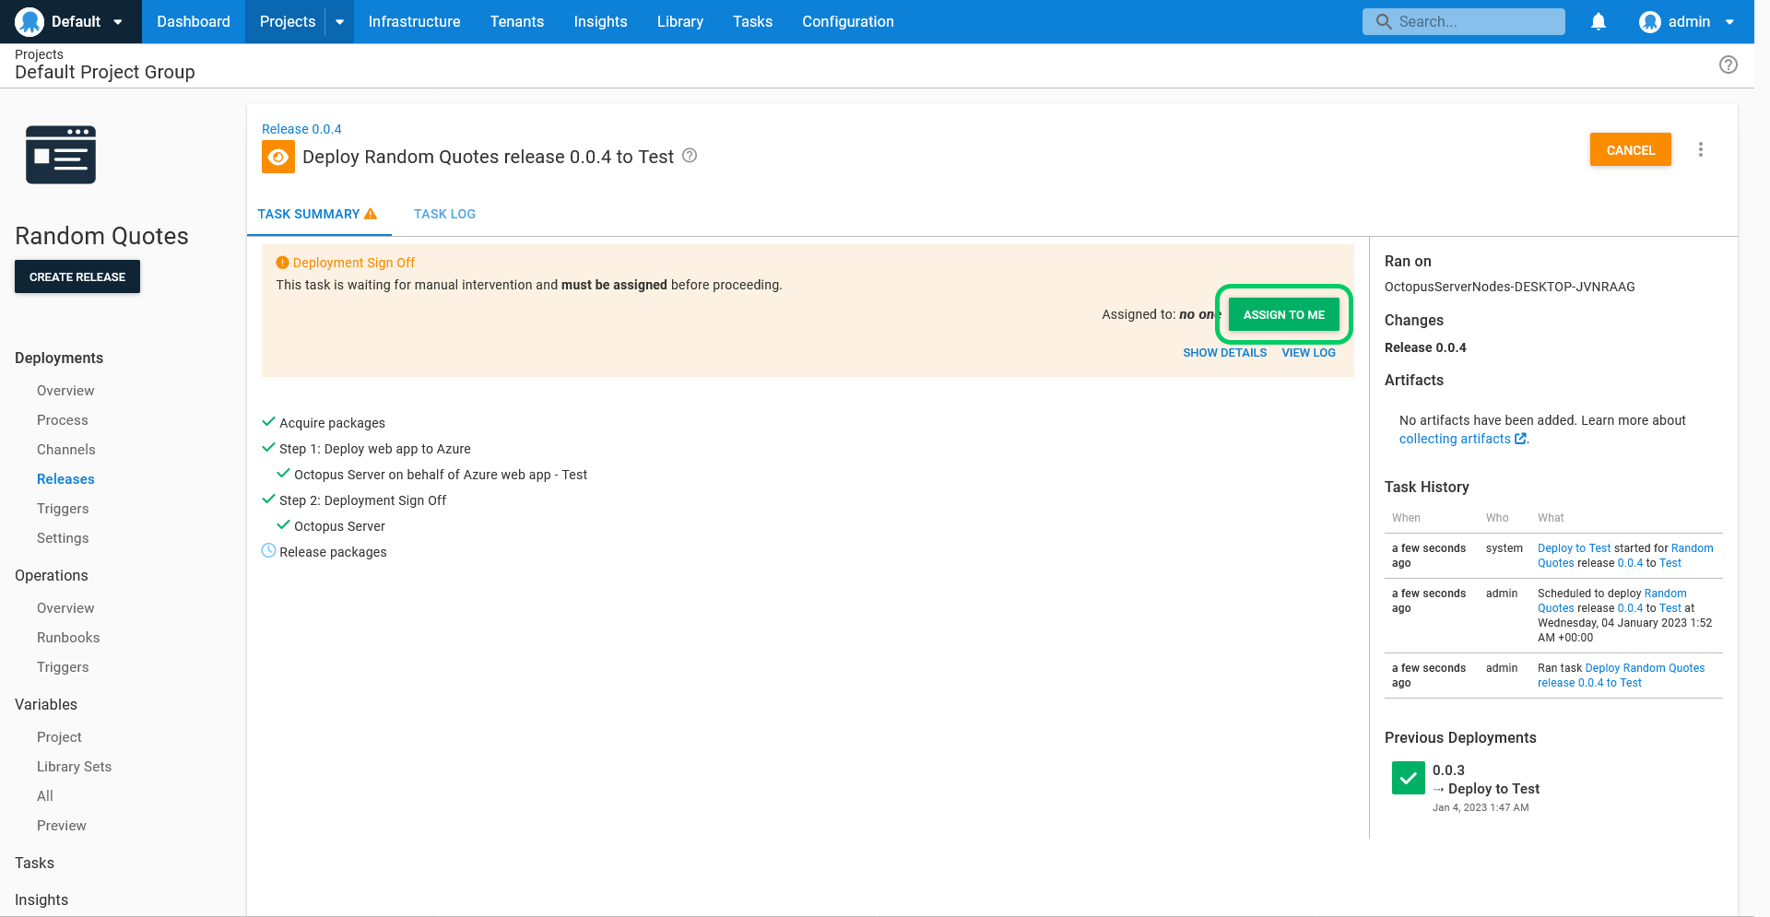Click checkmark beside Step 1 Deploy web app

pos(269,448)
